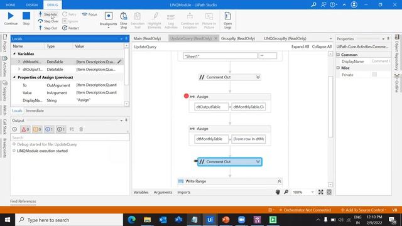Viewport: 402px width, 226px height.
Task: Expand the dtOutputTable variable row
Action: pyautogui.click(x=19, y=69)
